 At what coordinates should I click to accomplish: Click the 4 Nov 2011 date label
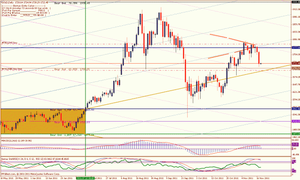248,178
